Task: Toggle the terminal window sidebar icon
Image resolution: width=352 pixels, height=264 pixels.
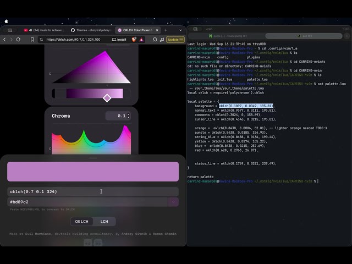Action: click(x=196, y=29)
